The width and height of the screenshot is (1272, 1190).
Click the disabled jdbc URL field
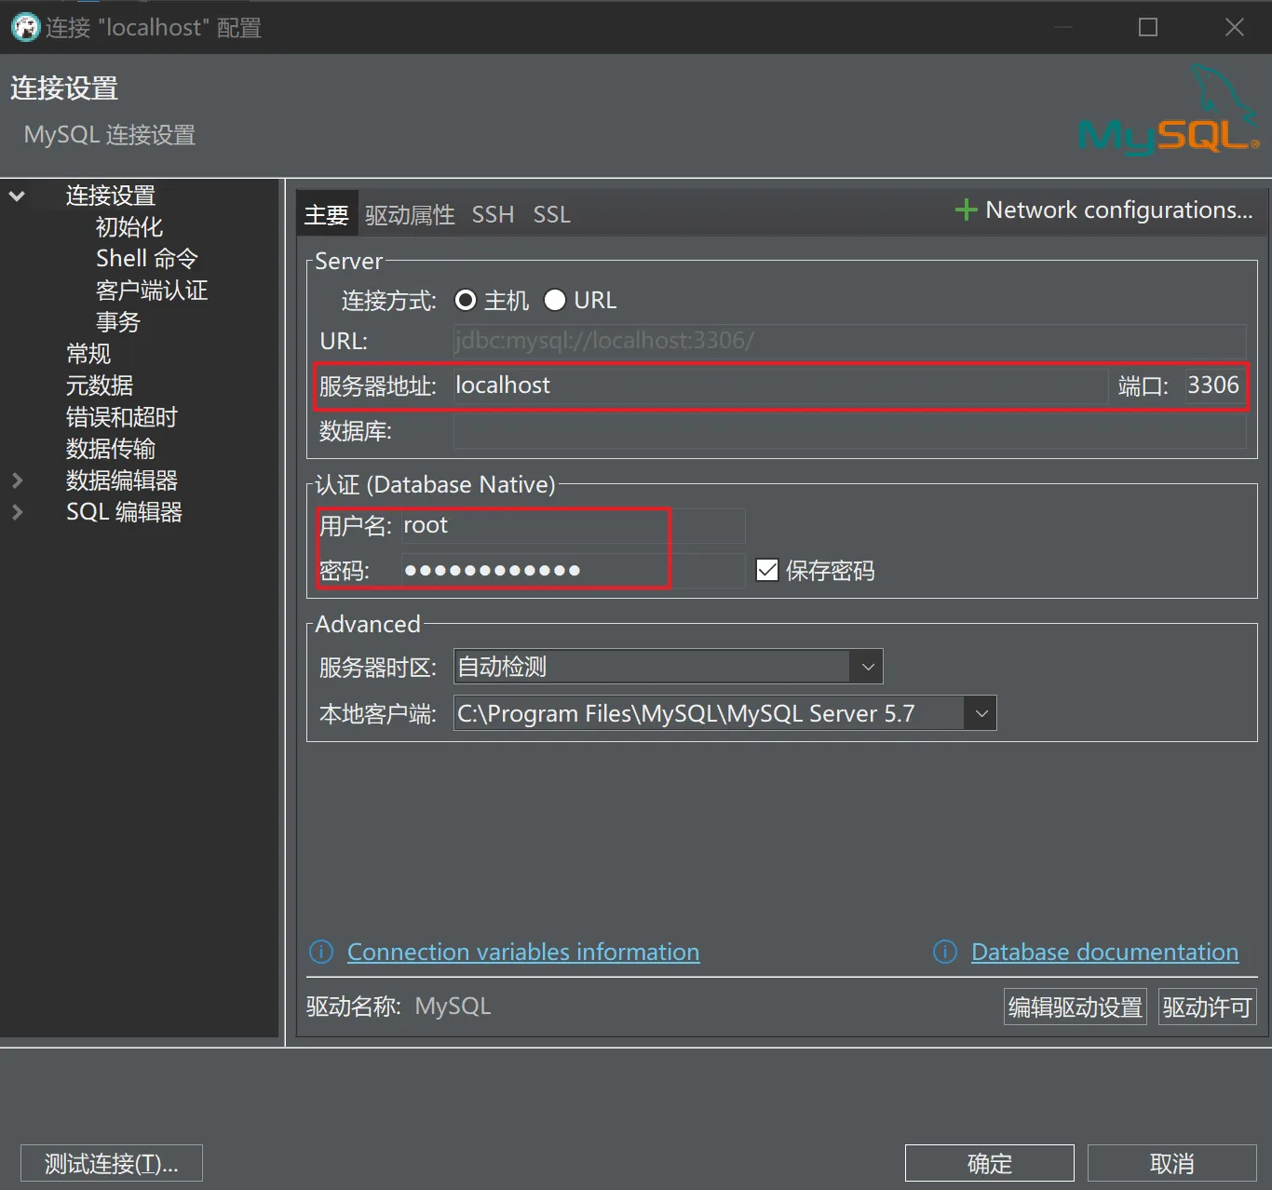point(849,341)
